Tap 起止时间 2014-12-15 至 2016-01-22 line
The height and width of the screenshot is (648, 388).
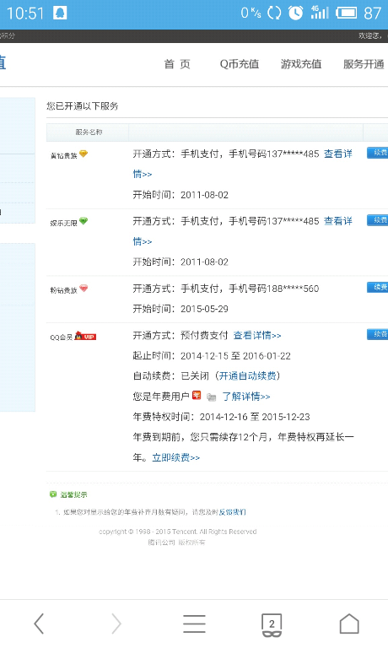pos(212,356)
